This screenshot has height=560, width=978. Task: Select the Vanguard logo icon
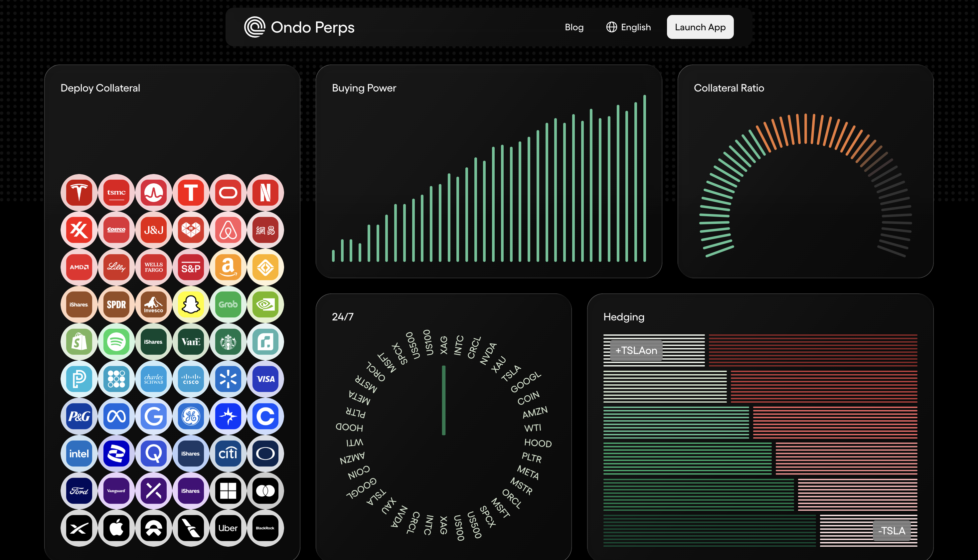click(116, 491)
